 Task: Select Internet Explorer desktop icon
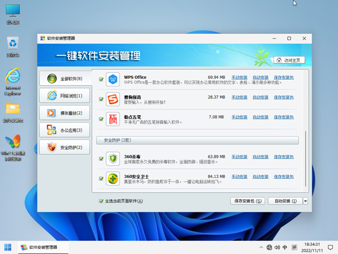point(13,82)
